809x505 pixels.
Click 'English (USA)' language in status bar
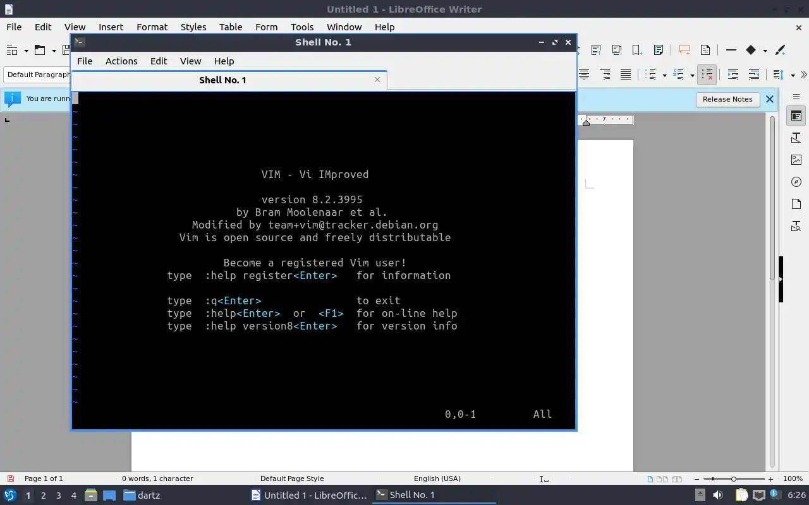(x=437, y=478)
